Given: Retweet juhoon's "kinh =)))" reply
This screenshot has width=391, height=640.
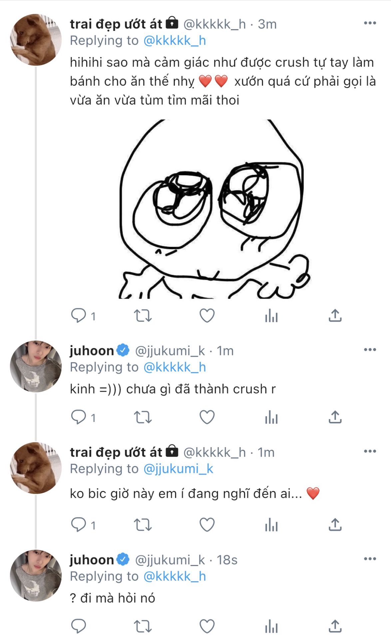Looking at the screenshot, I should (143, 417).
